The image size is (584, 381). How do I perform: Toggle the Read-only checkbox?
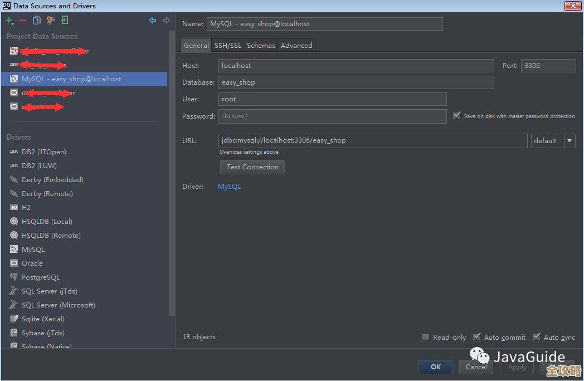tap(426, 337)
